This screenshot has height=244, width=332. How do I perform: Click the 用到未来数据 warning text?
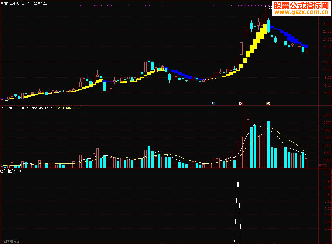point(10,241)
